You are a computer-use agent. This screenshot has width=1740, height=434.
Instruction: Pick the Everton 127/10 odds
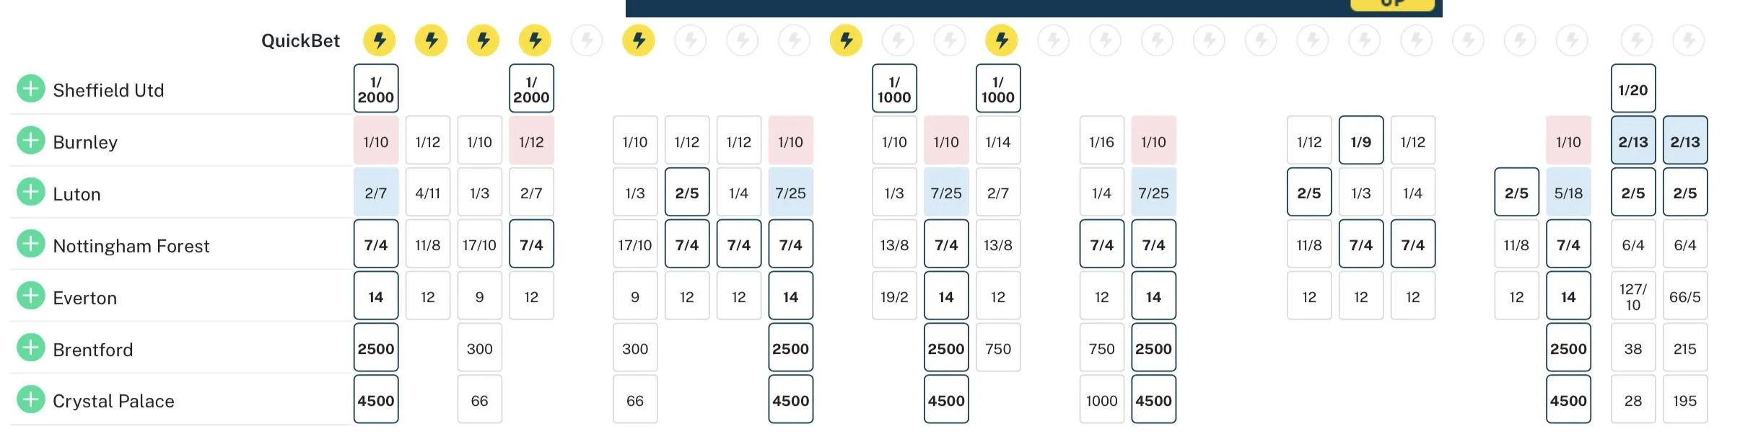point(1632,296)
